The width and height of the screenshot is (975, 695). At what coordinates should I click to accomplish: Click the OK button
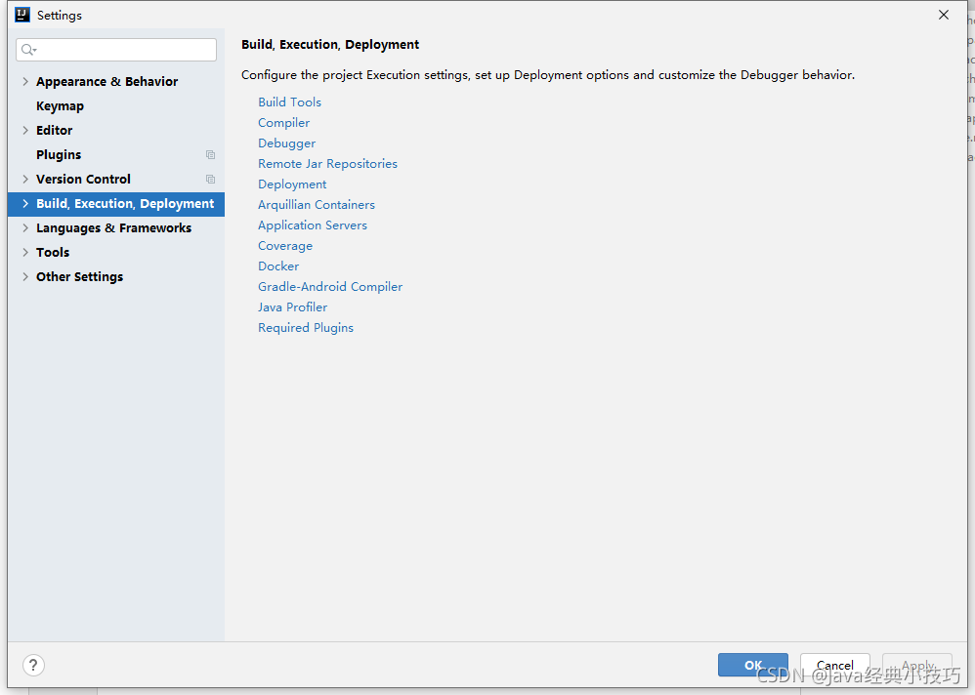752,664
